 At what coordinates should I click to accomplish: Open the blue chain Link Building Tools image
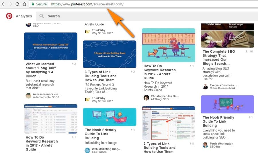110,54
